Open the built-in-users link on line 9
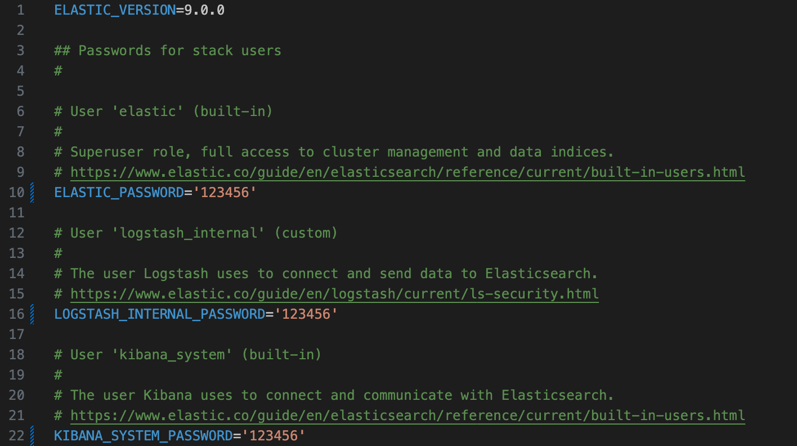Image resolution: width=797 pixels, height=446 pixels. pyautogui.click(x=408, y=172)
